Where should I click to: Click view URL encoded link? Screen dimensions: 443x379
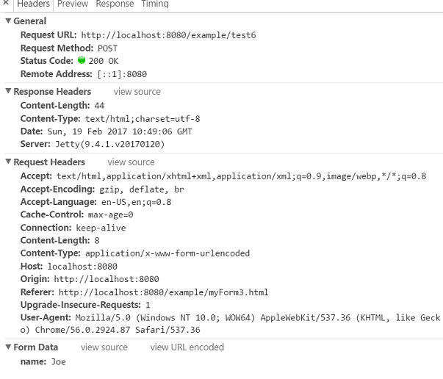pyautogui.click(x=187, y=347)
